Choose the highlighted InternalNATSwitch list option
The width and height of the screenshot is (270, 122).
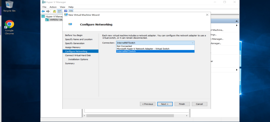155,51
